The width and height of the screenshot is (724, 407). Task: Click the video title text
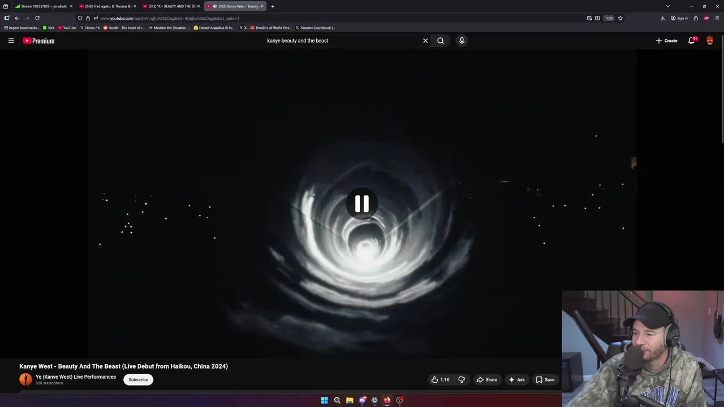pyautogui.click(x=123, y=366)
